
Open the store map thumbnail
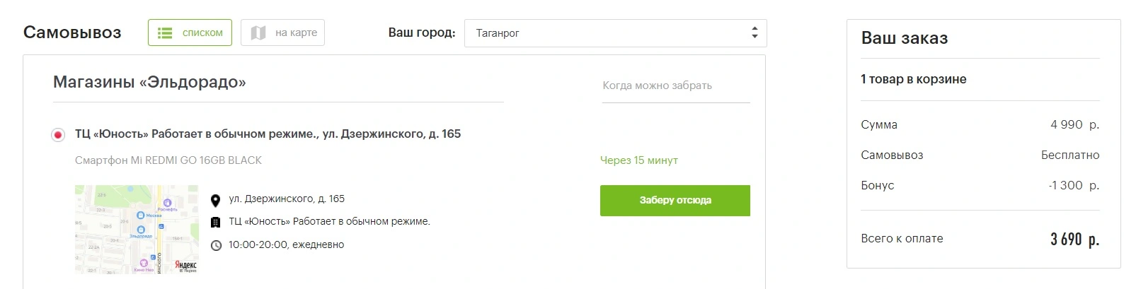pos(137,230)
